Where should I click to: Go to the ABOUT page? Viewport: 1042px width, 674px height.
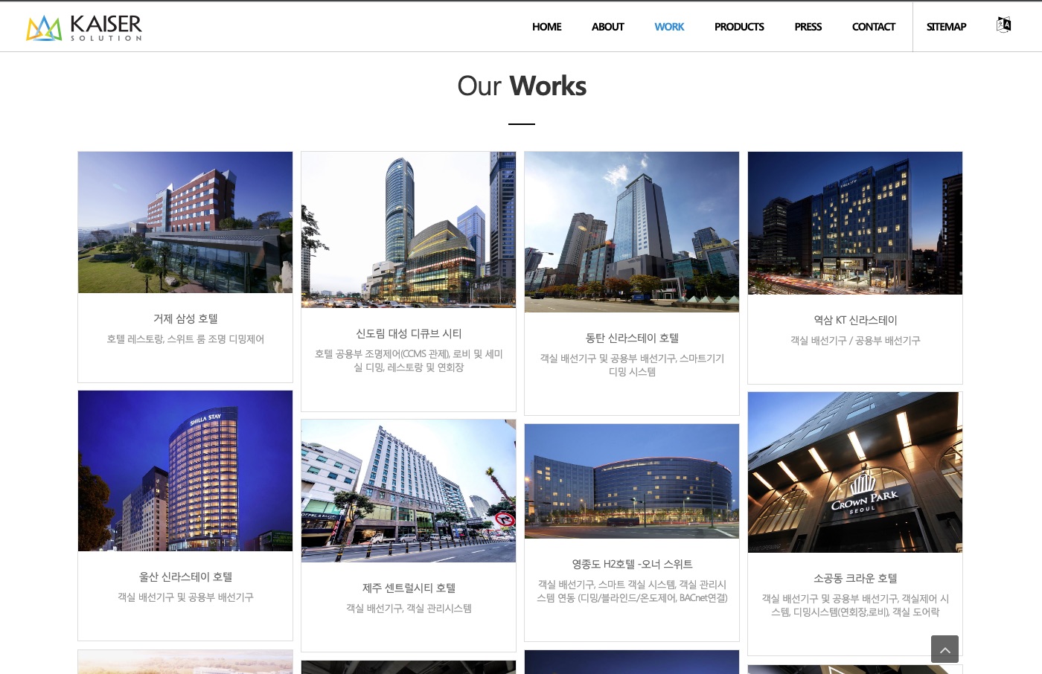(607, 27)
